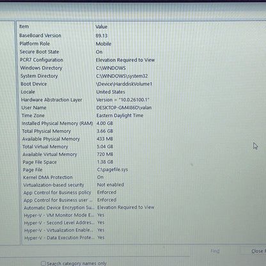Select the PCR7 Configuration row
Screen dimensions: 266x266
click(x=141, y=60)
